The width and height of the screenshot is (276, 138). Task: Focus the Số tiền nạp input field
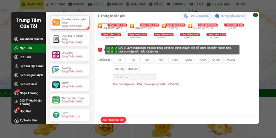coord(135,77)
